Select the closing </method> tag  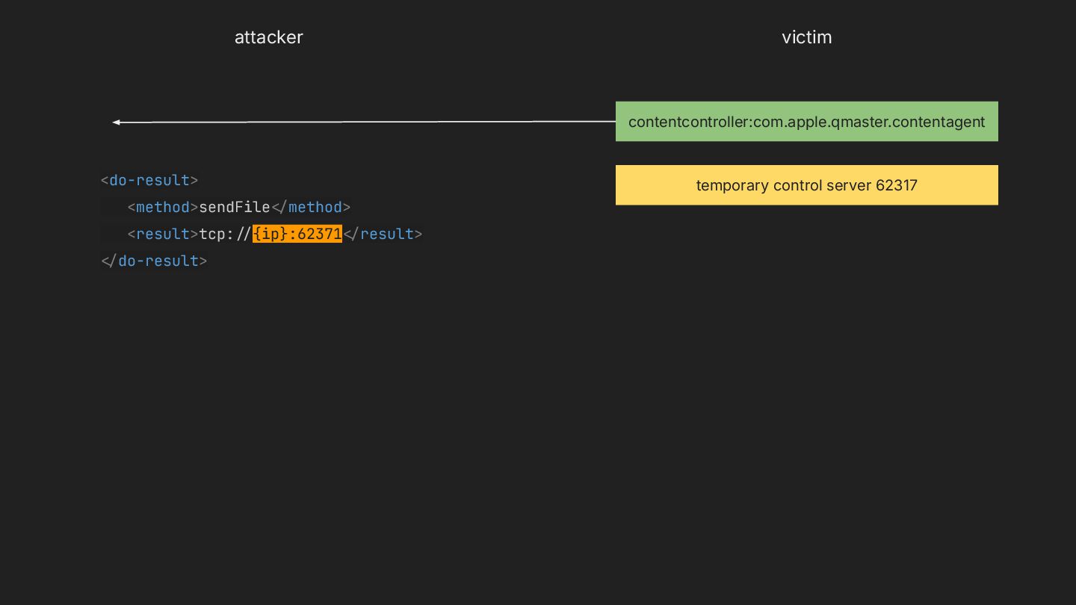pos(311,207)
